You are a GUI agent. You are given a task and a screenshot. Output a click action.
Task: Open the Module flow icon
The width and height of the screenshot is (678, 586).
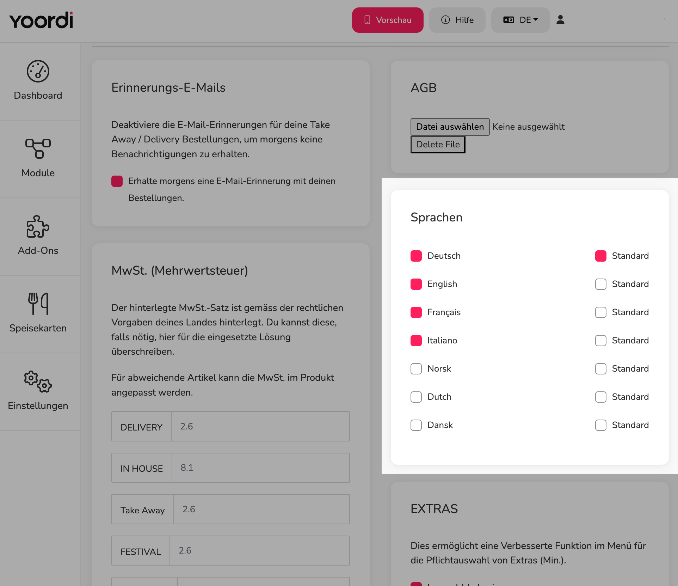[38, 148]
